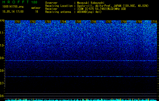
Task: Click the 0.6 frequency axis label
Action: click(x=2, y=96)
